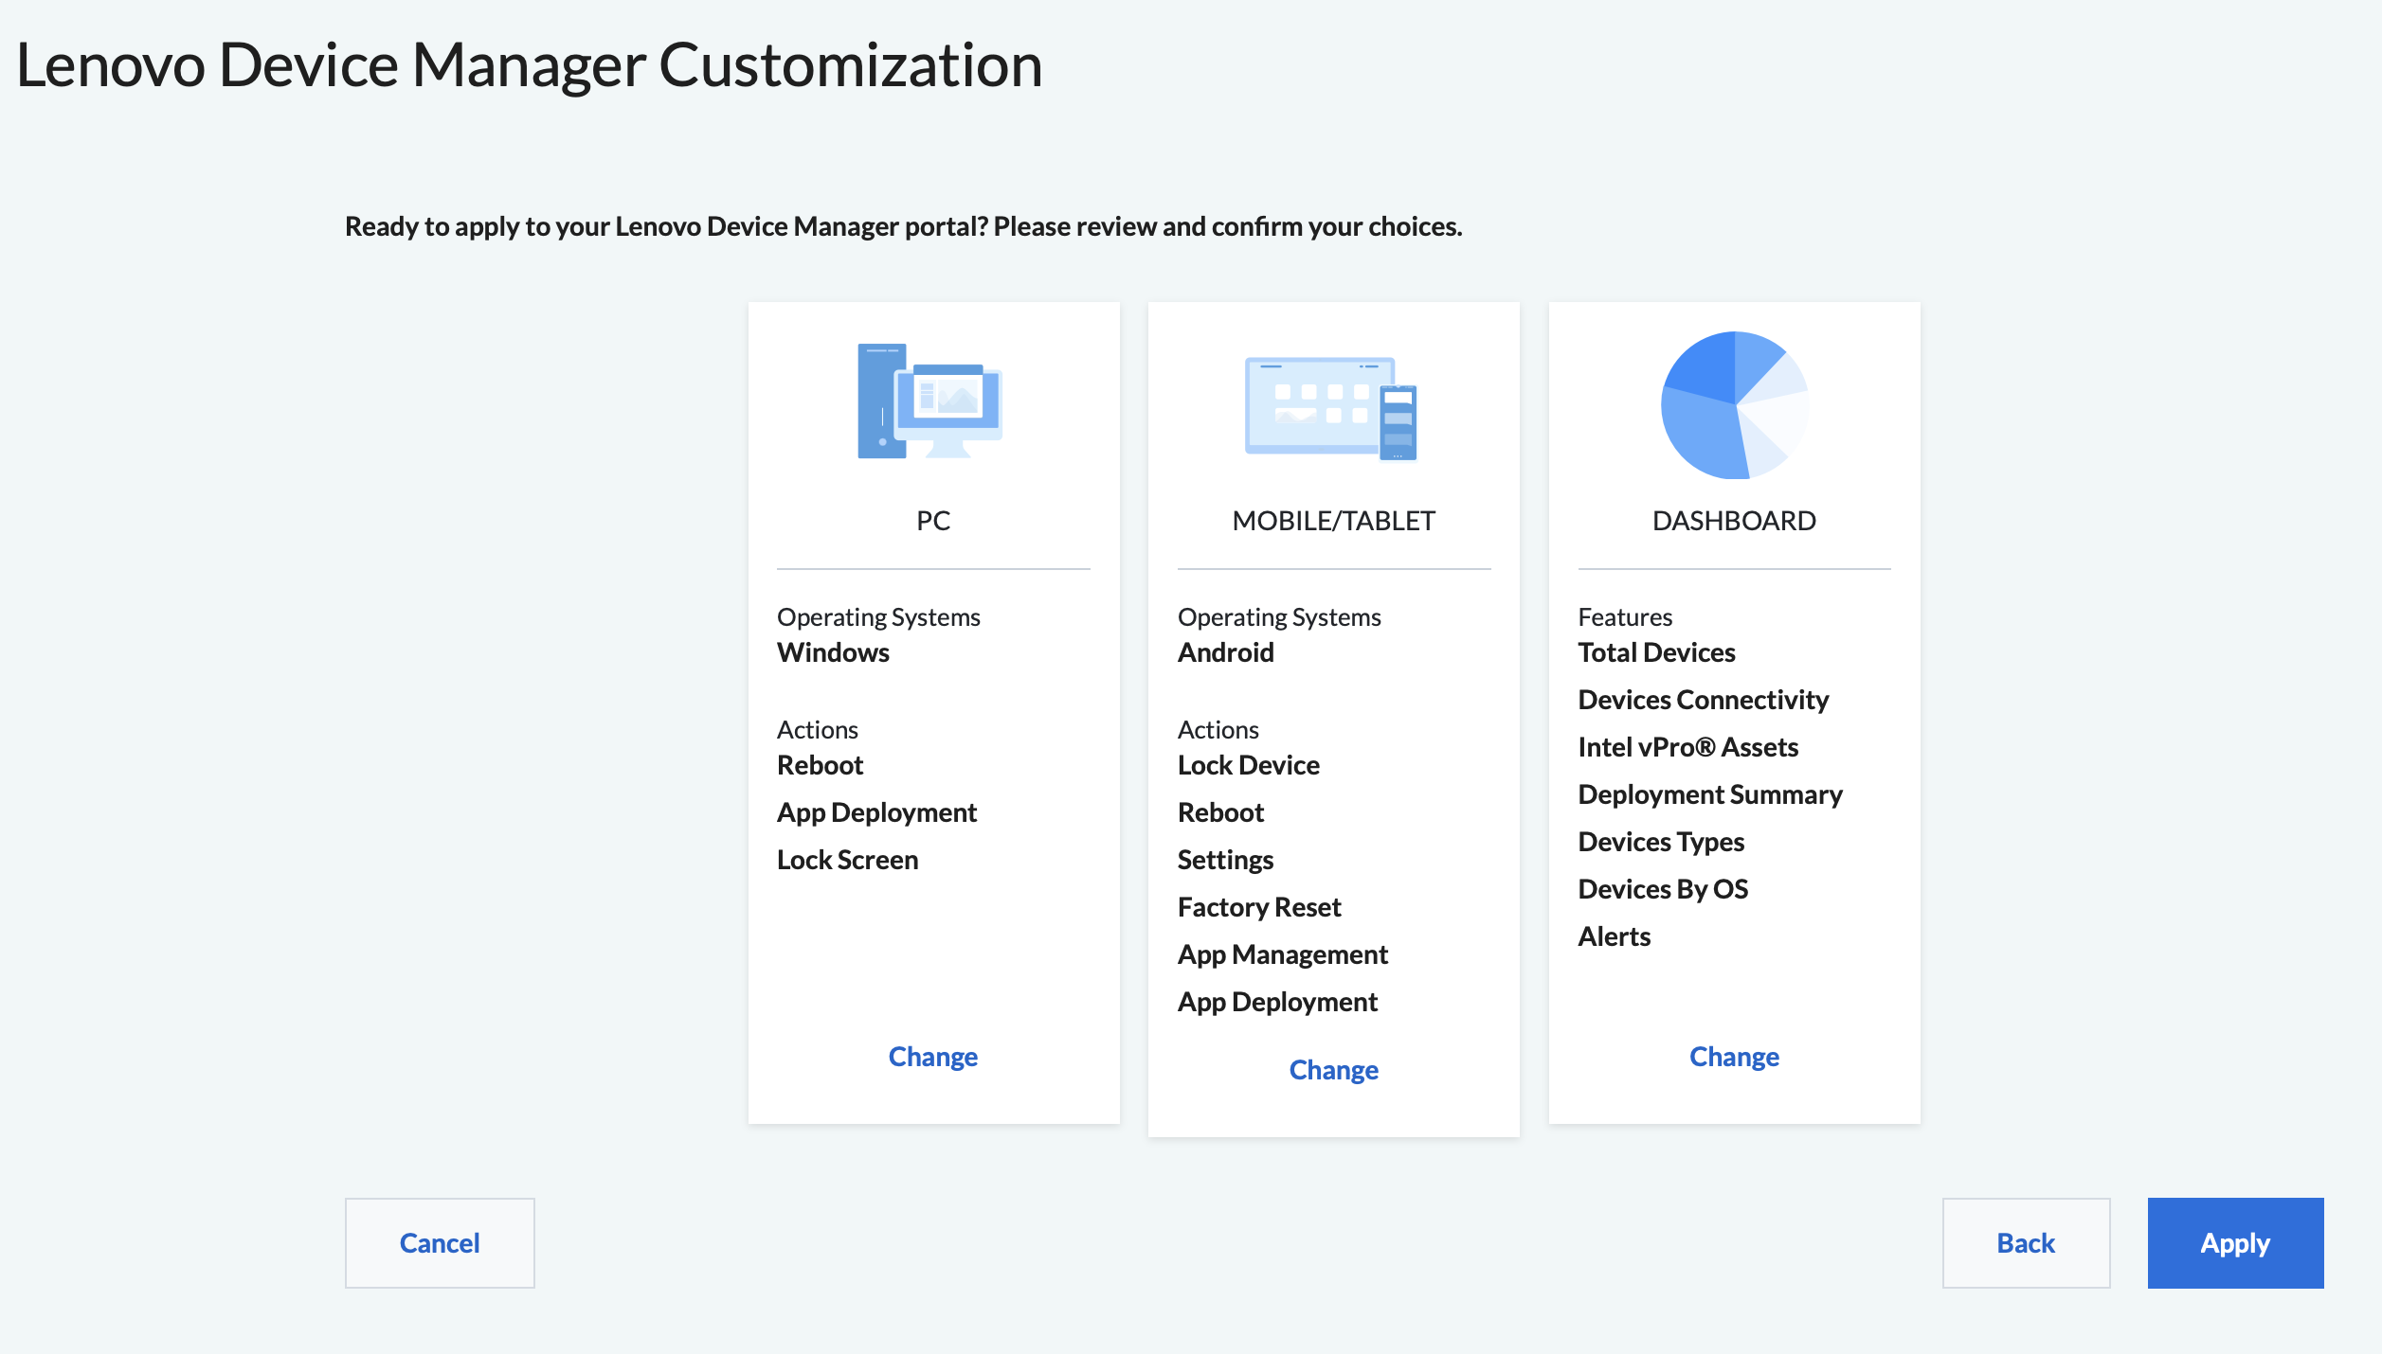Image resolution: width=2382 pixels, height=1354 pixels.
Task: Click 'Devices Connectivity' feature text
Action: pyautogui.click(x=1703, y=700)
